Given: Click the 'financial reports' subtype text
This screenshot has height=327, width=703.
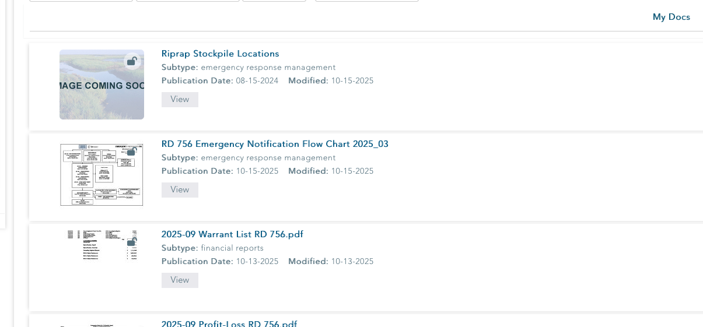Looking at the screenshot, I should point(232,248).
